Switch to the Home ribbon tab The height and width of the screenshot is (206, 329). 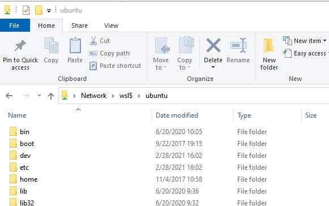46,25
